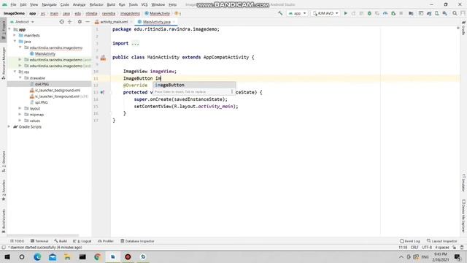Collapse the drawable folder

point(20,78)
